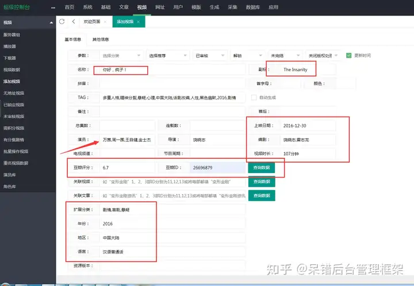Viewport: 414px width, 286px height.
Task: Open the 用户 top menu
Action: [178, 7]
